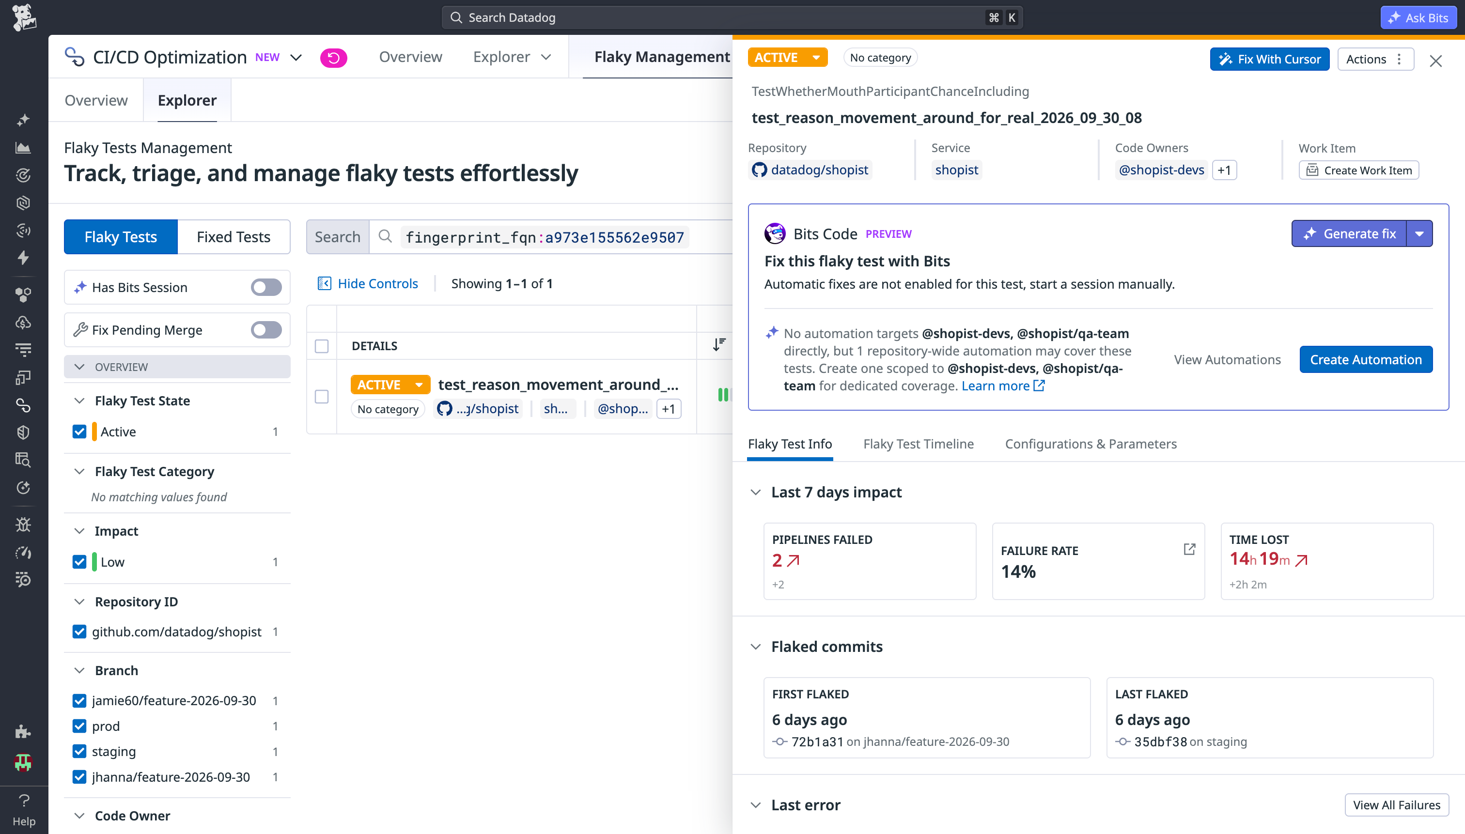Open the lightning bolt icon in sidebar
Viewport: 1465px width, 834px height.
[x=23, y=258]
